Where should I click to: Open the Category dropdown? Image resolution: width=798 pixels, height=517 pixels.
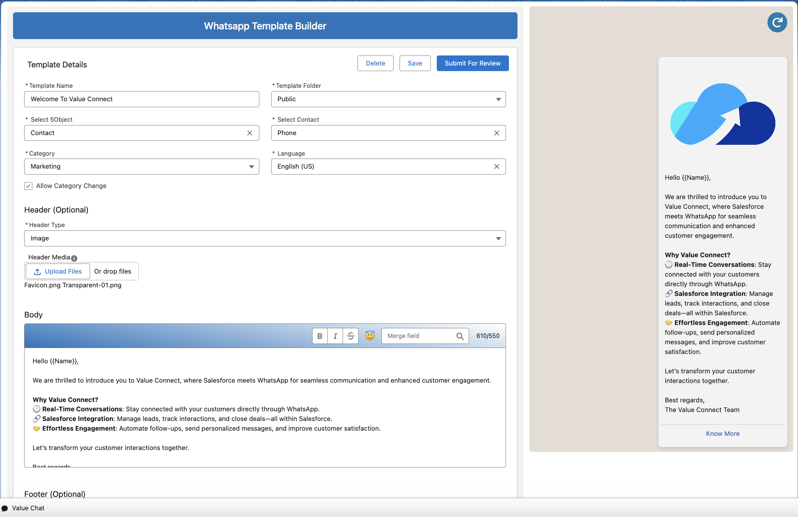click(x=141, y=166)
